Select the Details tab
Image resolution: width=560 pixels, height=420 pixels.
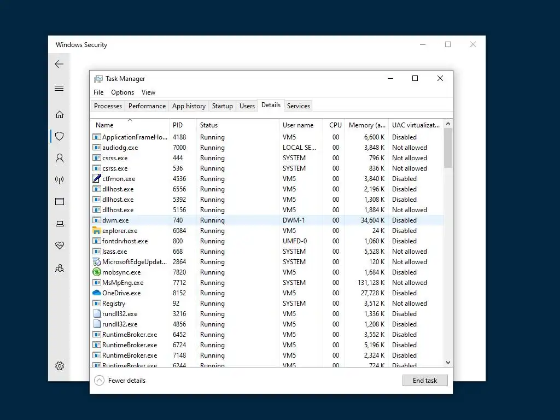click(271, 105)
